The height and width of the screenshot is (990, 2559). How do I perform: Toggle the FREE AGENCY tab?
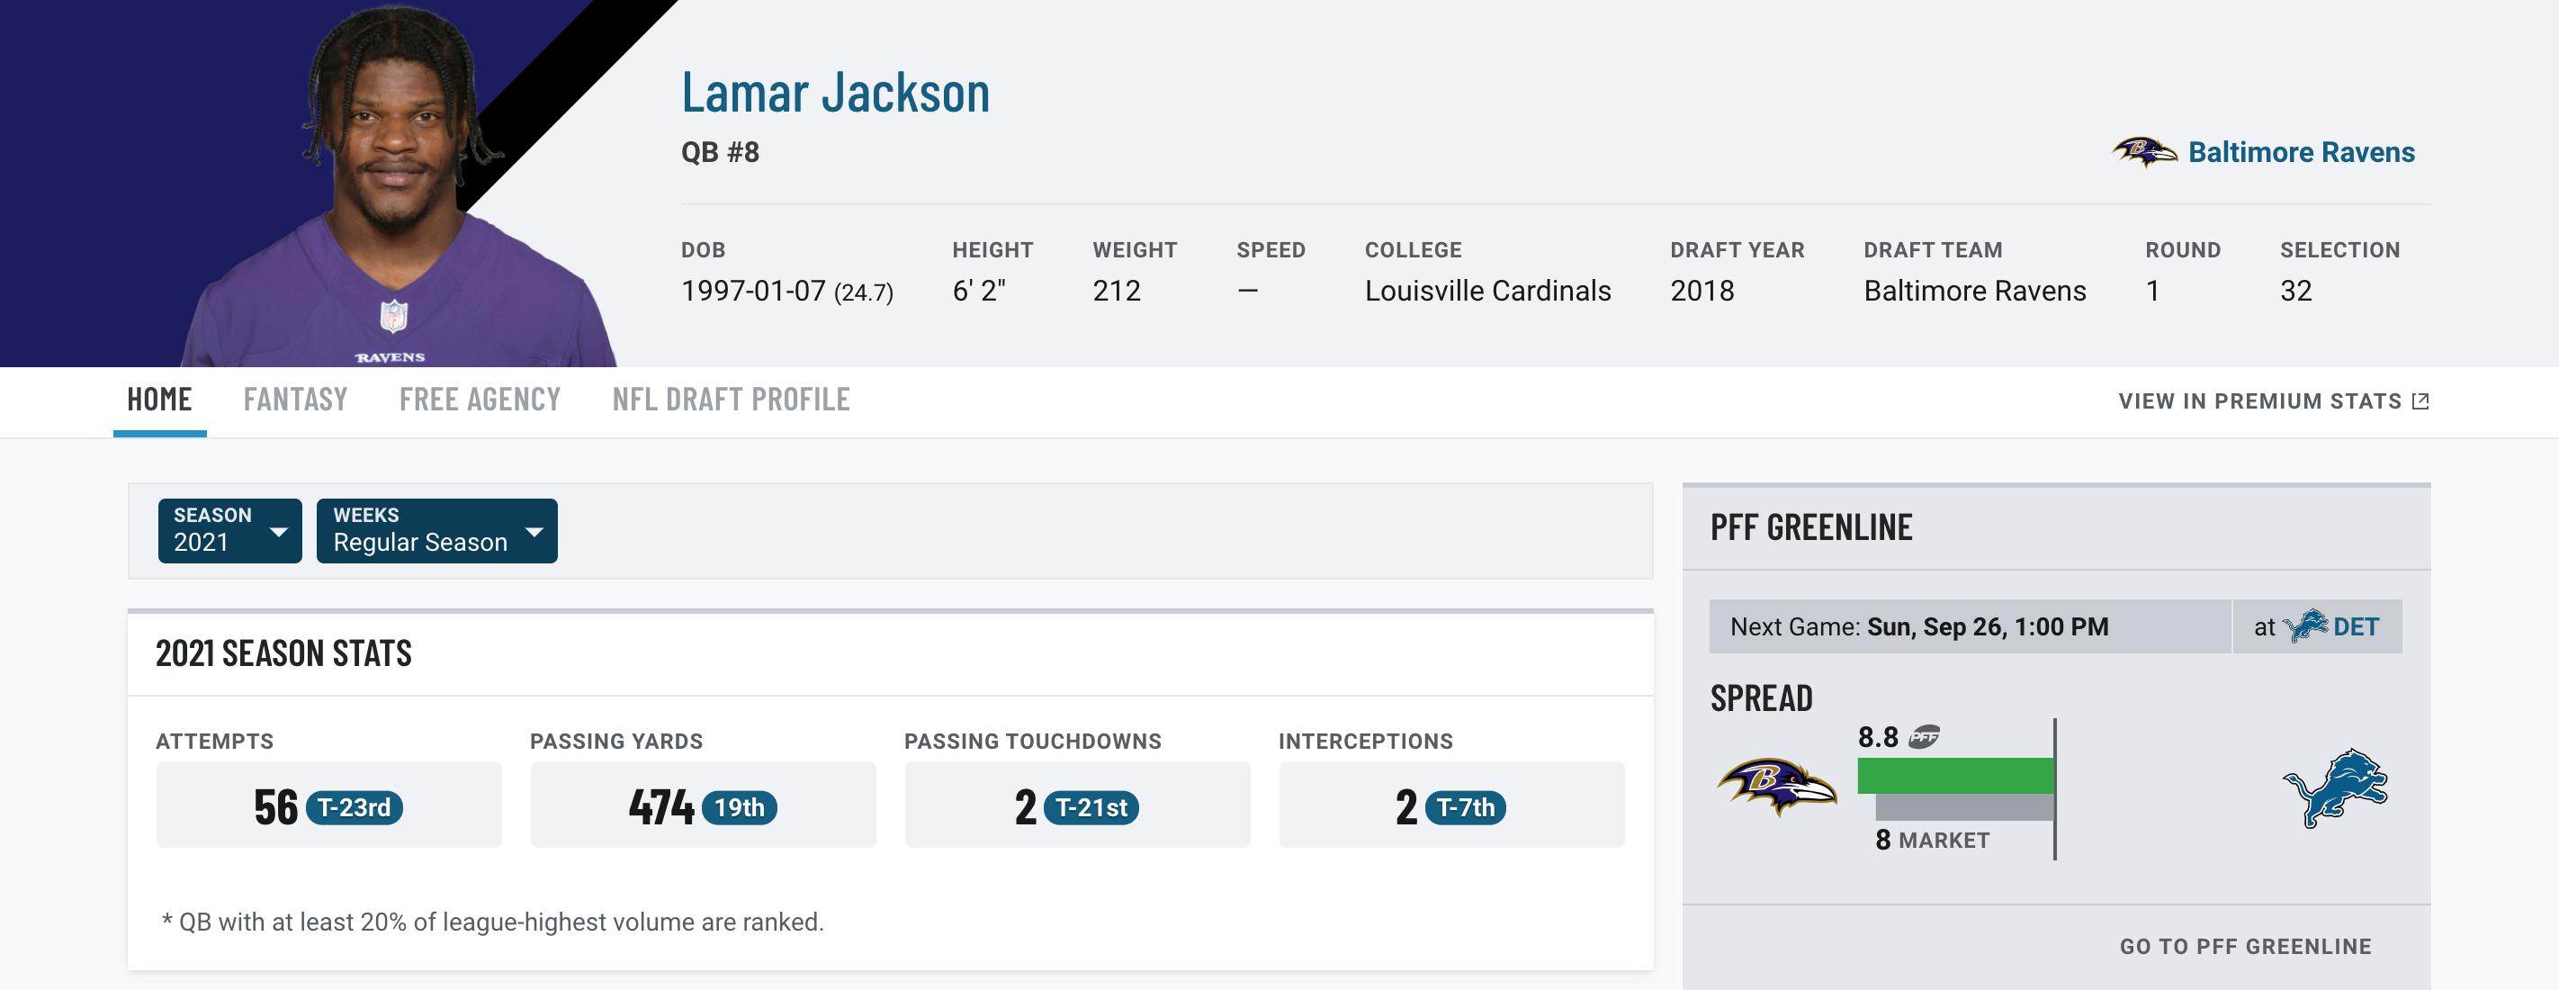click(480, 397)
